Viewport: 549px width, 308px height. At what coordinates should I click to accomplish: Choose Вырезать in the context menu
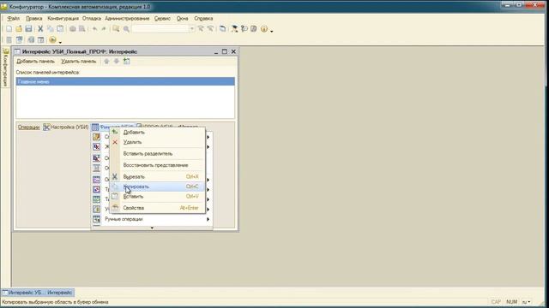157,177
